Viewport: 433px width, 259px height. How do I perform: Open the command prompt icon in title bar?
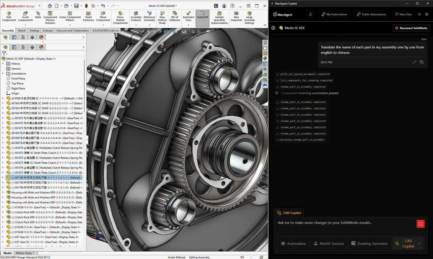pyautogui.click(x=216, y=6)
